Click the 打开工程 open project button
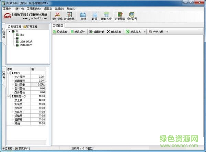This screenshot has height=152, width=206. coord(31,27)
